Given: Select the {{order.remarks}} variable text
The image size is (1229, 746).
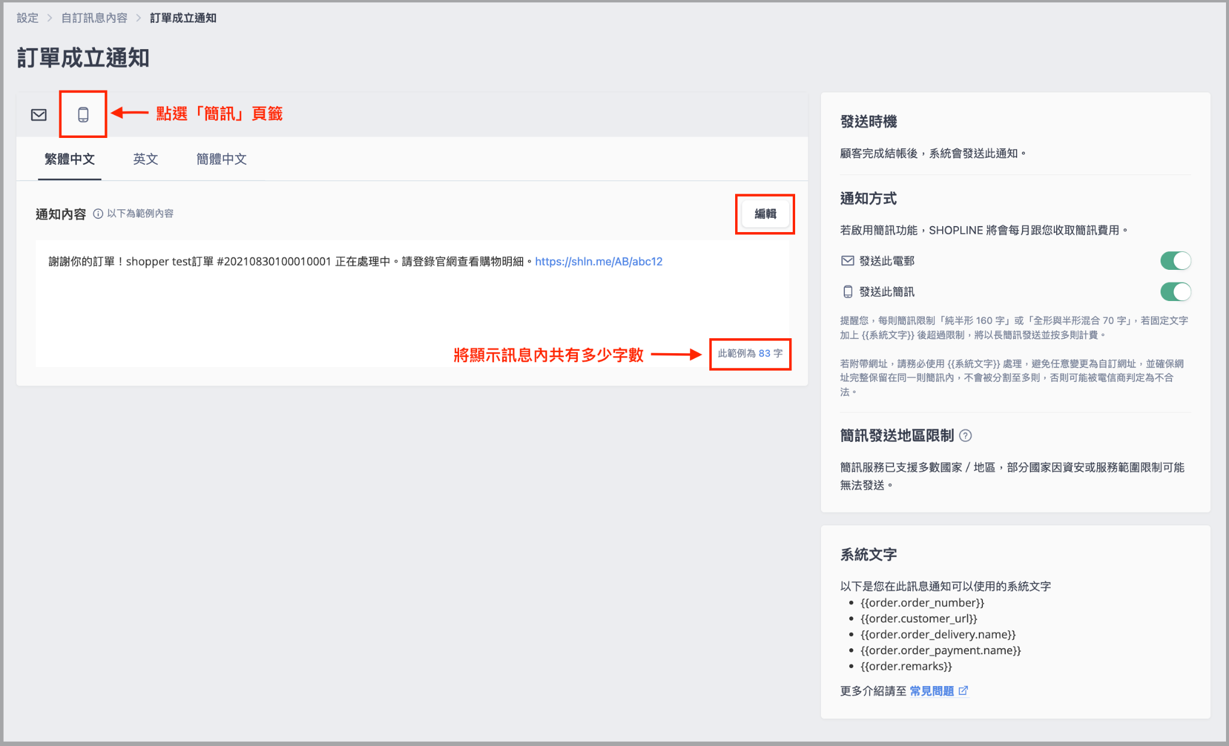Looking at the screenshot, I should click(906, 666).
